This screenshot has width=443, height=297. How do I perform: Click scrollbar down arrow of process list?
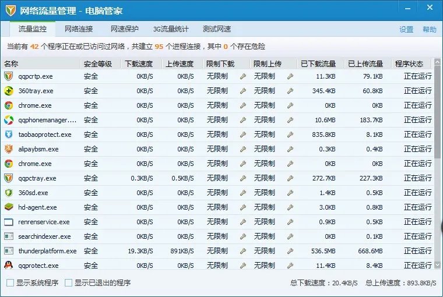(x=437, y=265)
